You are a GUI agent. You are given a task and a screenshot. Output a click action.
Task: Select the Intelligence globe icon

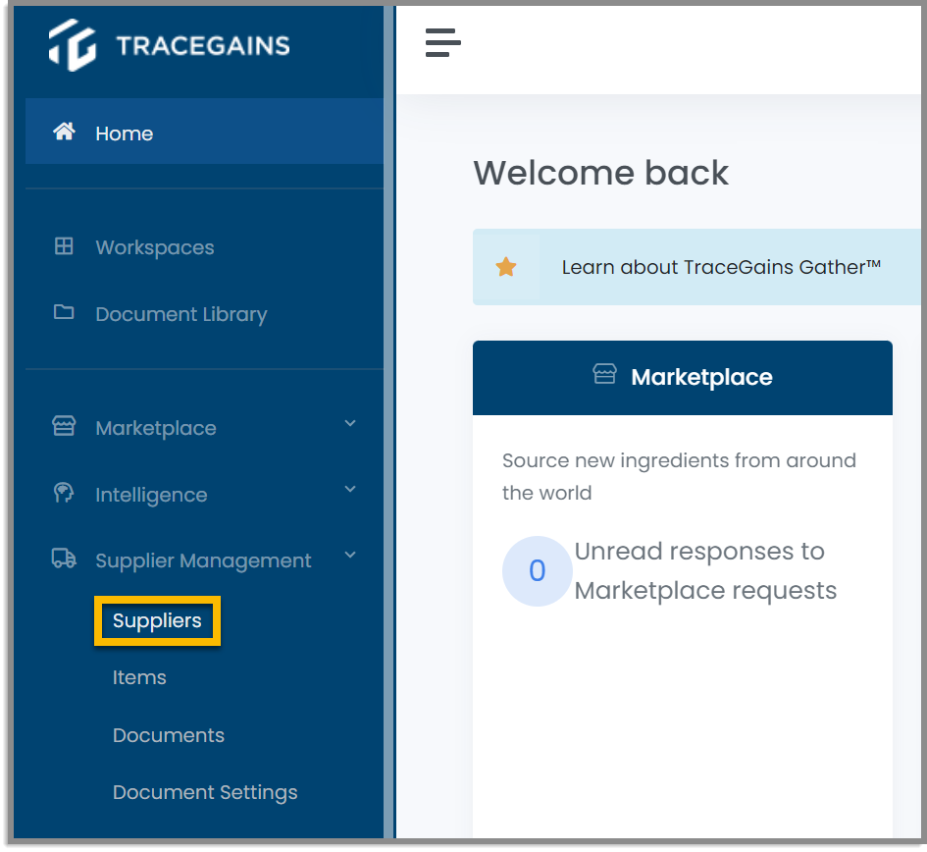tap(64, 493)
